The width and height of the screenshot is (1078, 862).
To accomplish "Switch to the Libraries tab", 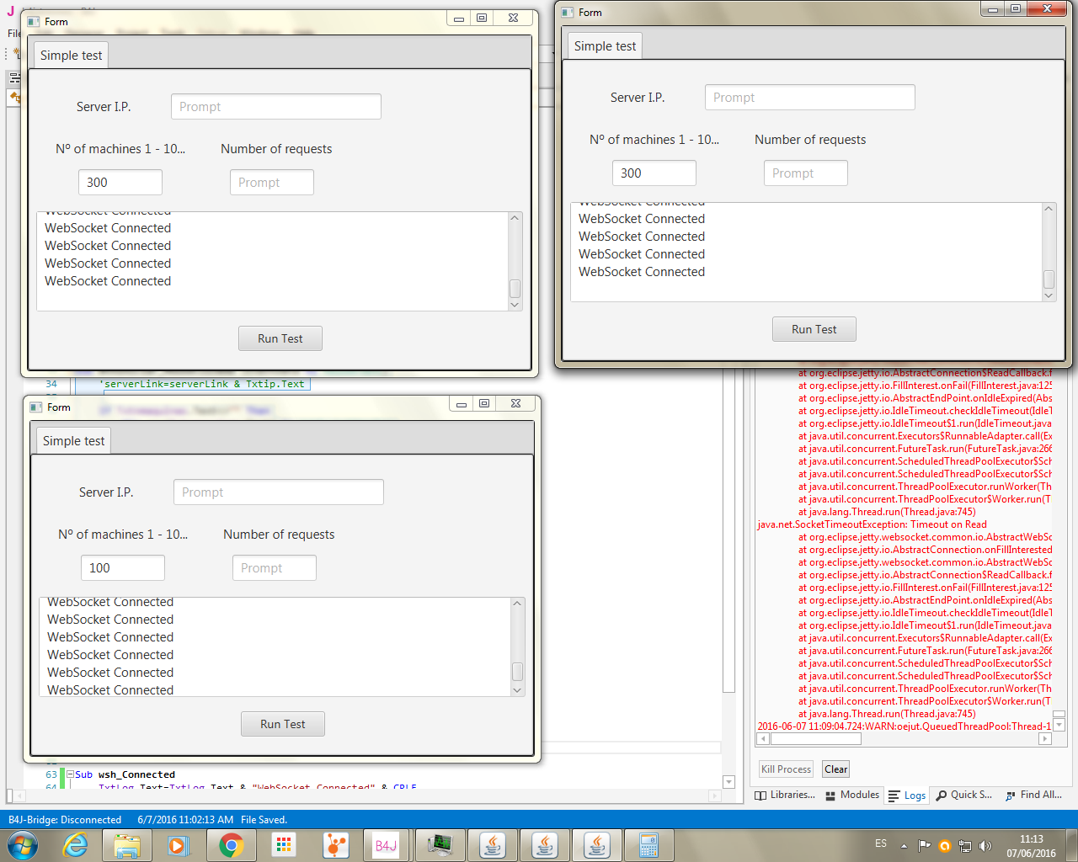I will click(x=785, y=795).
